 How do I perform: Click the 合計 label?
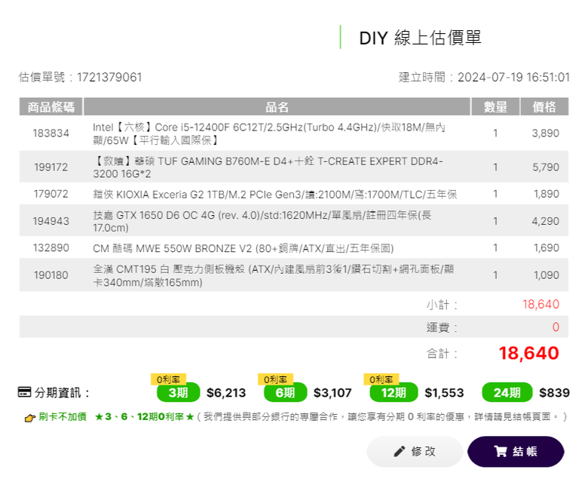441,353
